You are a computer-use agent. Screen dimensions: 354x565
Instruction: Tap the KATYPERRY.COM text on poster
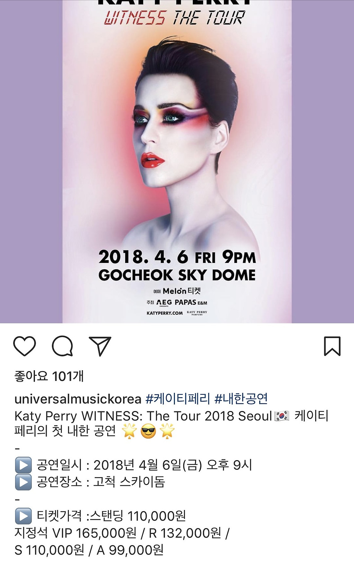point(165,313)
